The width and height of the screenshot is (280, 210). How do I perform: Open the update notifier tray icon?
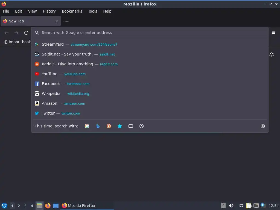(x=263, y=205)
